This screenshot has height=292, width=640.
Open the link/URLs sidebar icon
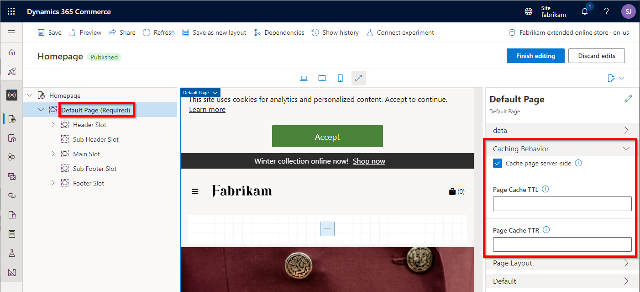point(12,195)
